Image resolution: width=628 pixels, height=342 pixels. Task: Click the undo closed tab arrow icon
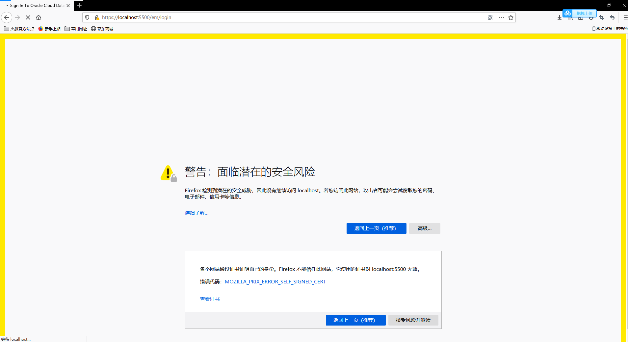(x=612, y=17)
